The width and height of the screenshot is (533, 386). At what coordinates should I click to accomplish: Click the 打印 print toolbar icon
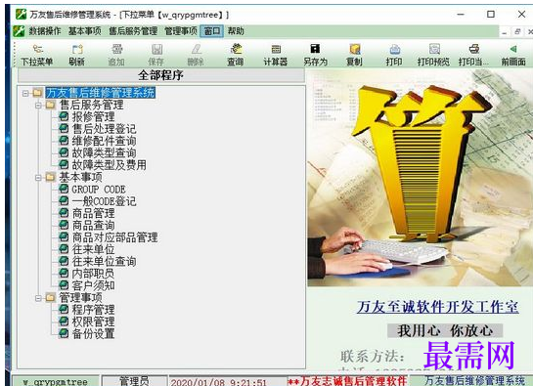(394, 55)
